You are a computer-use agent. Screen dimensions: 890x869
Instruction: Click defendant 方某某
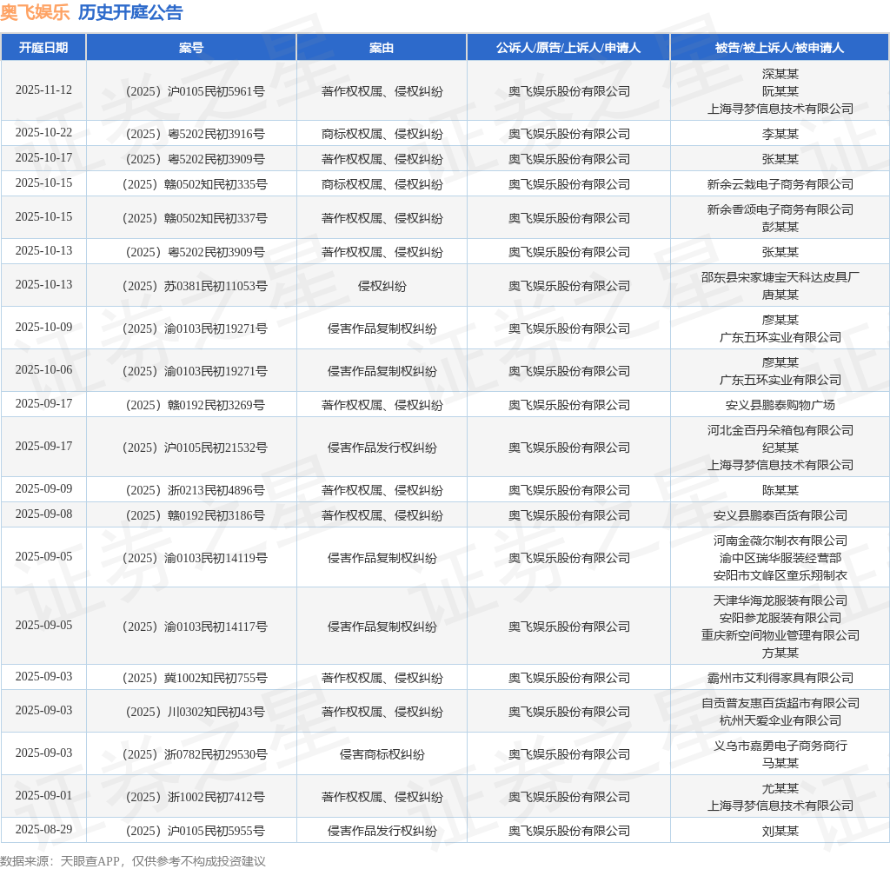(780, 653)
